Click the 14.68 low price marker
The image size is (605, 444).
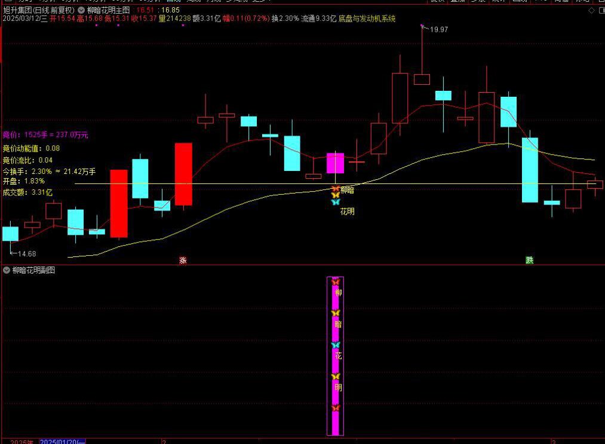pyautogui.click(x=26, y=254)
